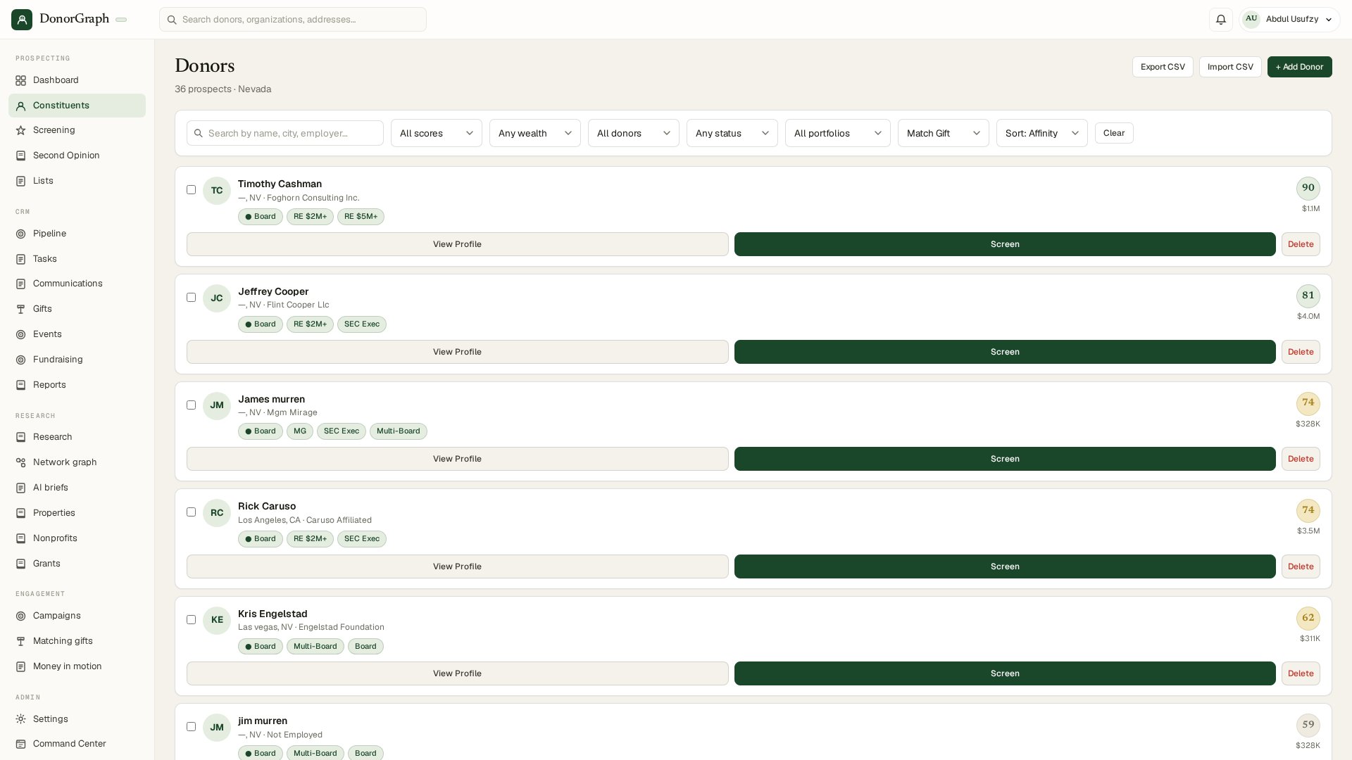Open notifications bell icon
This screenshot has height=760, width=1352.
click(1221, 19)
